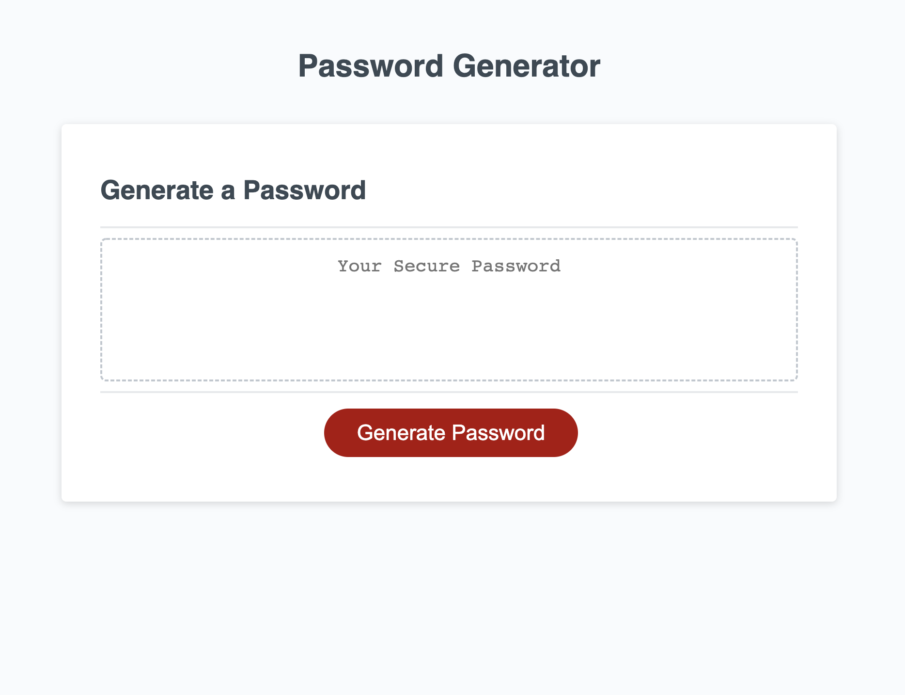Click the empty space below the placeholder text
The image size is (905, 695).
449,334
